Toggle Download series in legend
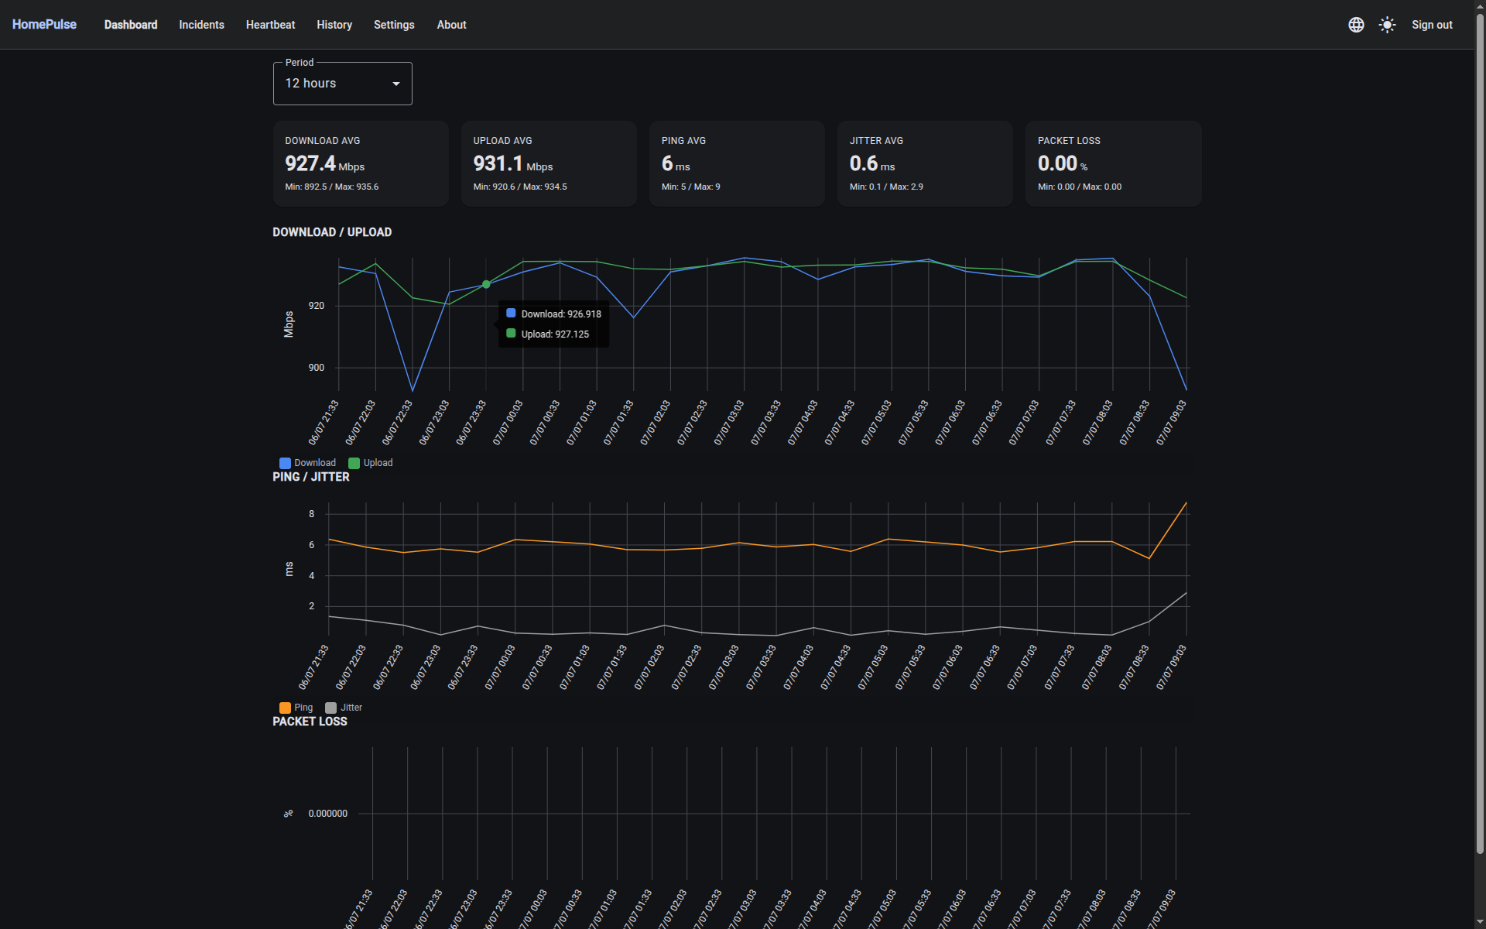 click(307, 463)
